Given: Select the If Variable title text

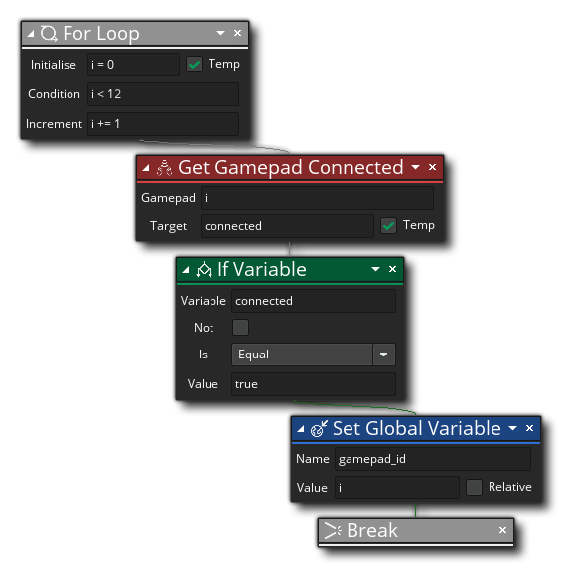Looking at the screenshot, I should [262, 269].
